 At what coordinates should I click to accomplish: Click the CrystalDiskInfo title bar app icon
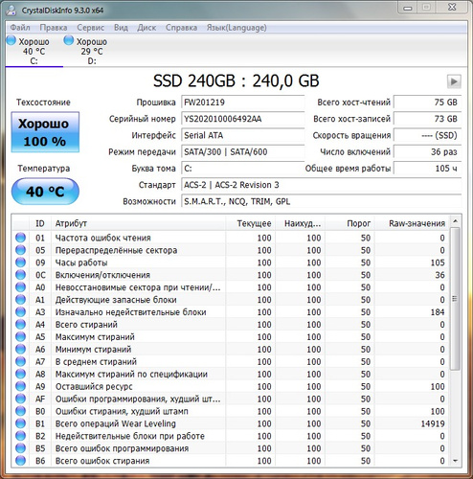click(11, 11)
